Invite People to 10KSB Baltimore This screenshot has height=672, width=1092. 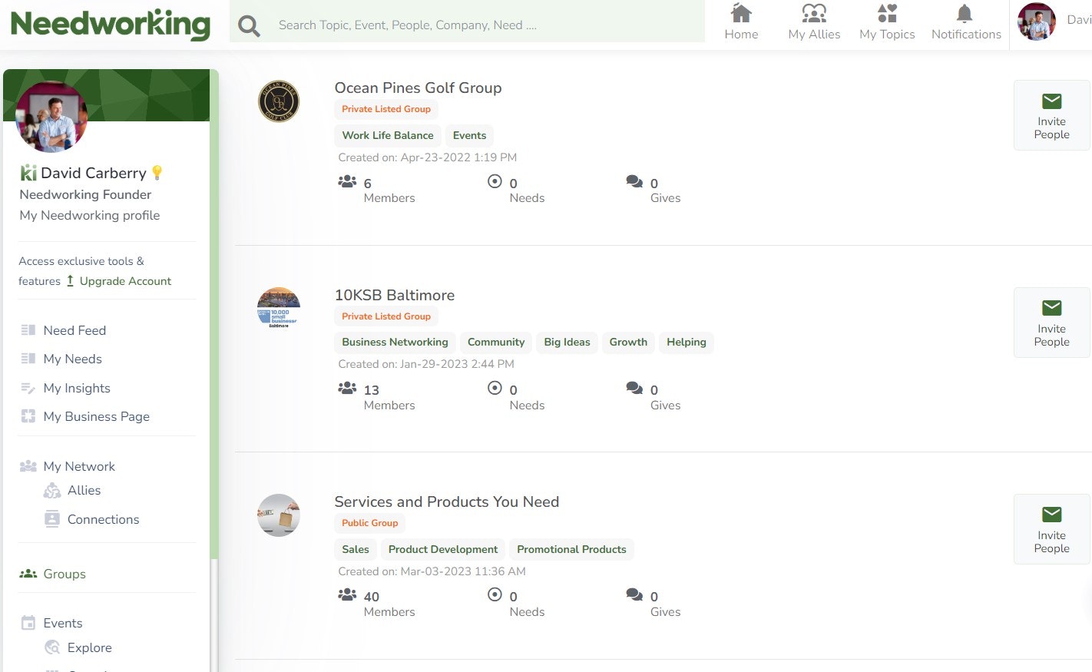(x=1051, y=323)
